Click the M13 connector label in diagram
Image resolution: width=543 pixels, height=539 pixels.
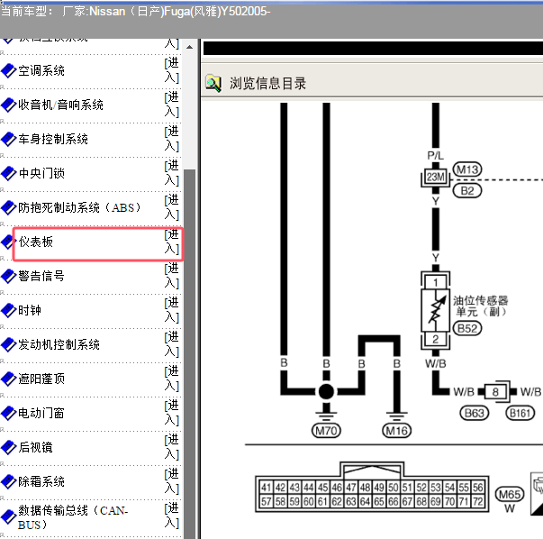point(467,169)
